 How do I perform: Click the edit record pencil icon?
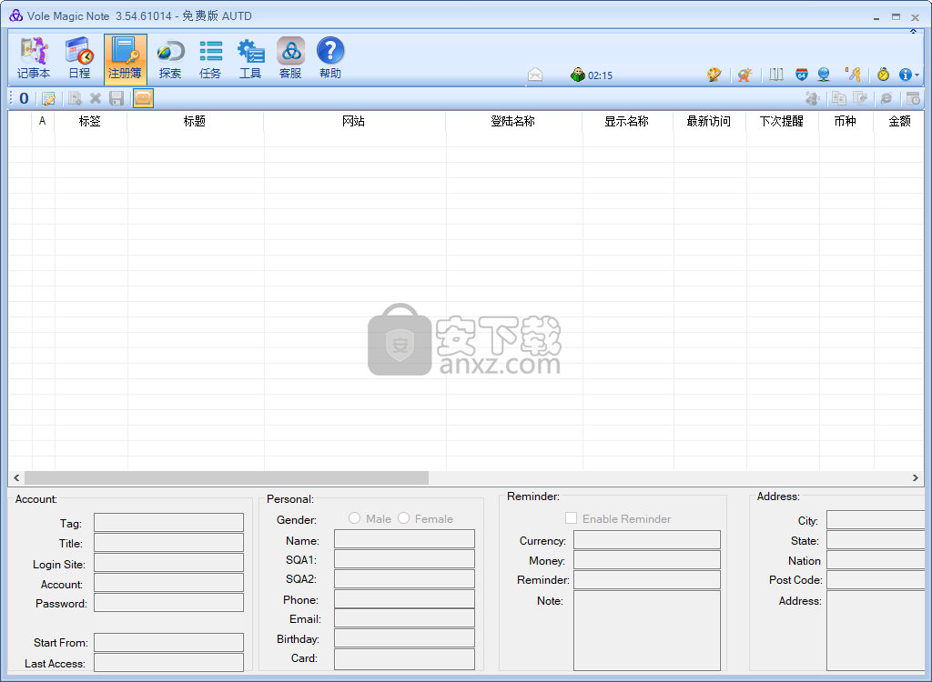coord(49,98)
